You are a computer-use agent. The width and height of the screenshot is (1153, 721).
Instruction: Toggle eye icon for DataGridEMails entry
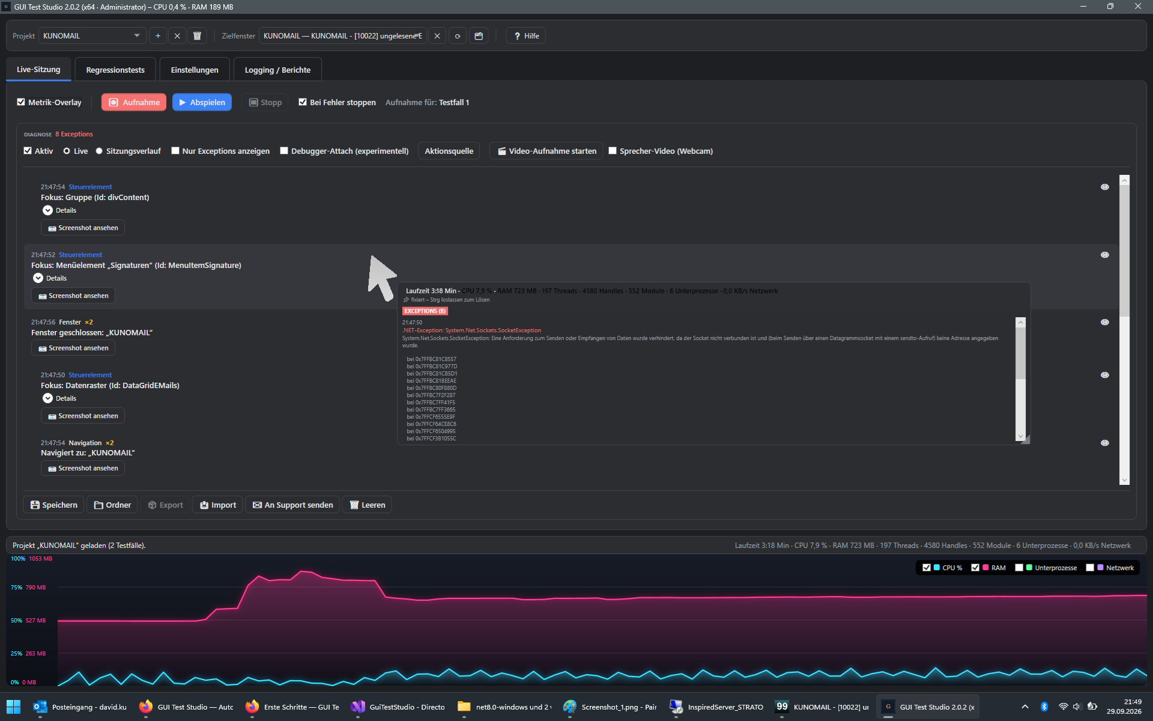(1104, 375)
